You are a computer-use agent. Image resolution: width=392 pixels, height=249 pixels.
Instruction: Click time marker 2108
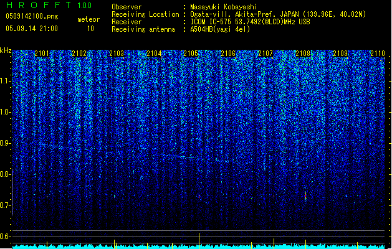(303, 54)
